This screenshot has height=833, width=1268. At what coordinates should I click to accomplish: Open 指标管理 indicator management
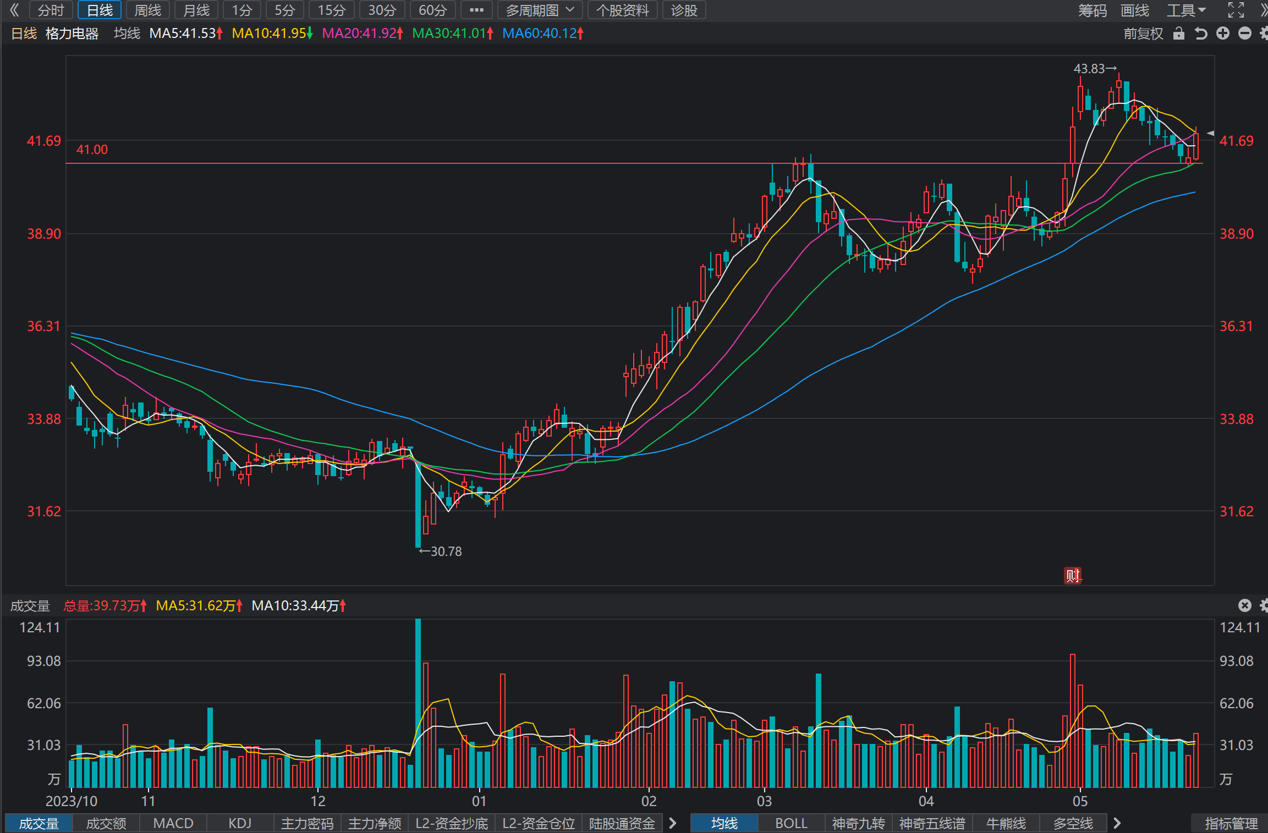click(1231, 823)
